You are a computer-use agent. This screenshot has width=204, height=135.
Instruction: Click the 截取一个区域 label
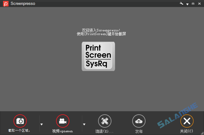pyautogui.click(x=19, y=130)
